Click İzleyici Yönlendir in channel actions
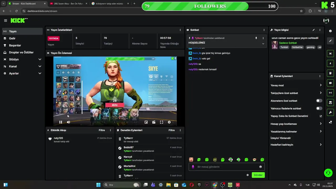 (281, 138)
